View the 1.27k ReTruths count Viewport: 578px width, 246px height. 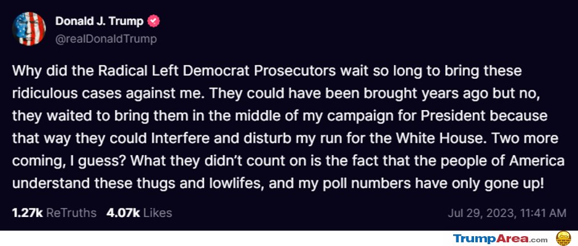pos(28,213)
